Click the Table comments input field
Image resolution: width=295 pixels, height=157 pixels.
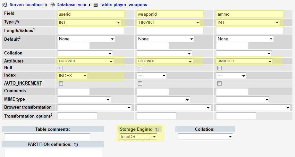point(47,137)
